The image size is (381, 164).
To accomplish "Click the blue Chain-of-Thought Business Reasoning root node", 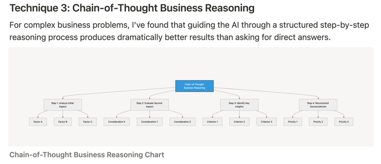I will point(194,86).
